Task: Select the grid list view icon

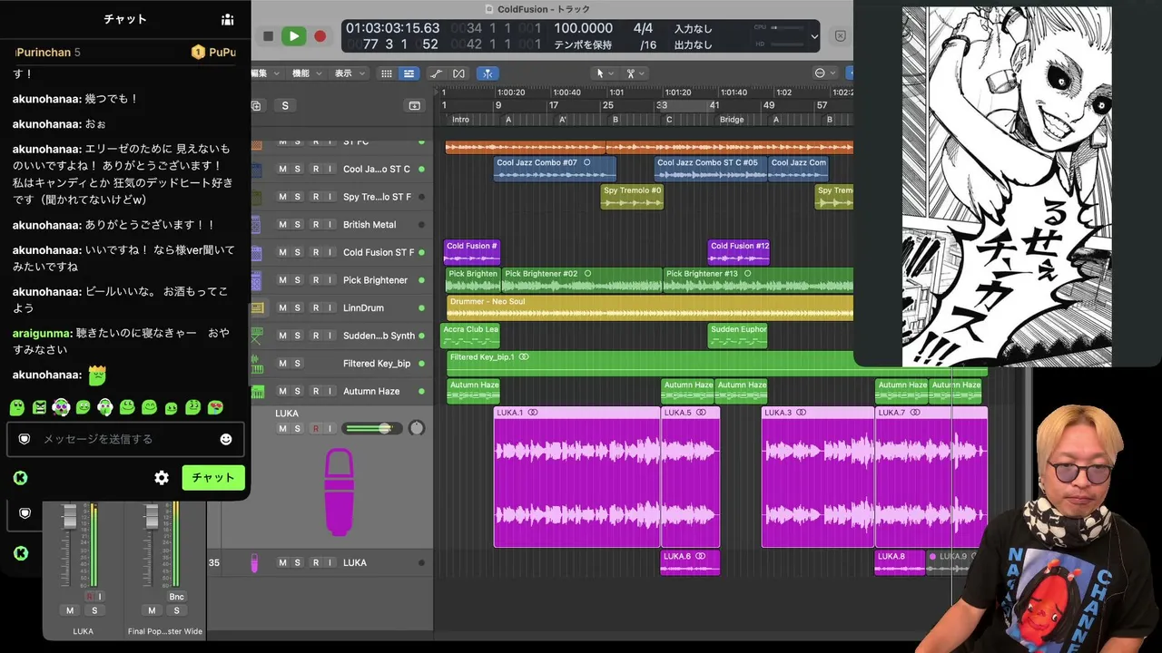Action: (x=387, y=73)
